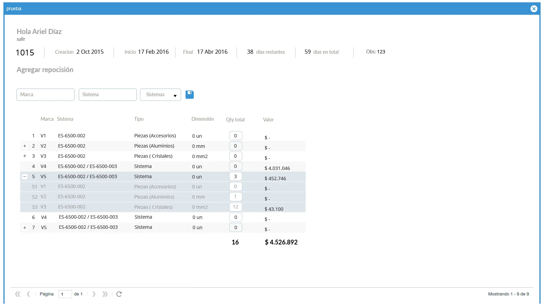Edit quantity field in row 3 V3
This screenshot has width=544, height=306.
pos(236,156)
